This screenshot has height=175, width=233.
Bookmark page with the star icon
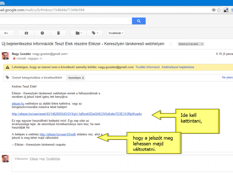(x=219, y=10)
